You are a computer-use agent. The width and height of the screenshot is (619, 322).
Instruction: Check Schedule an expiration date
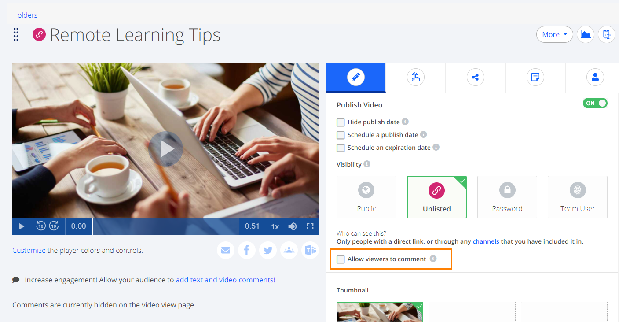(341, 148)
